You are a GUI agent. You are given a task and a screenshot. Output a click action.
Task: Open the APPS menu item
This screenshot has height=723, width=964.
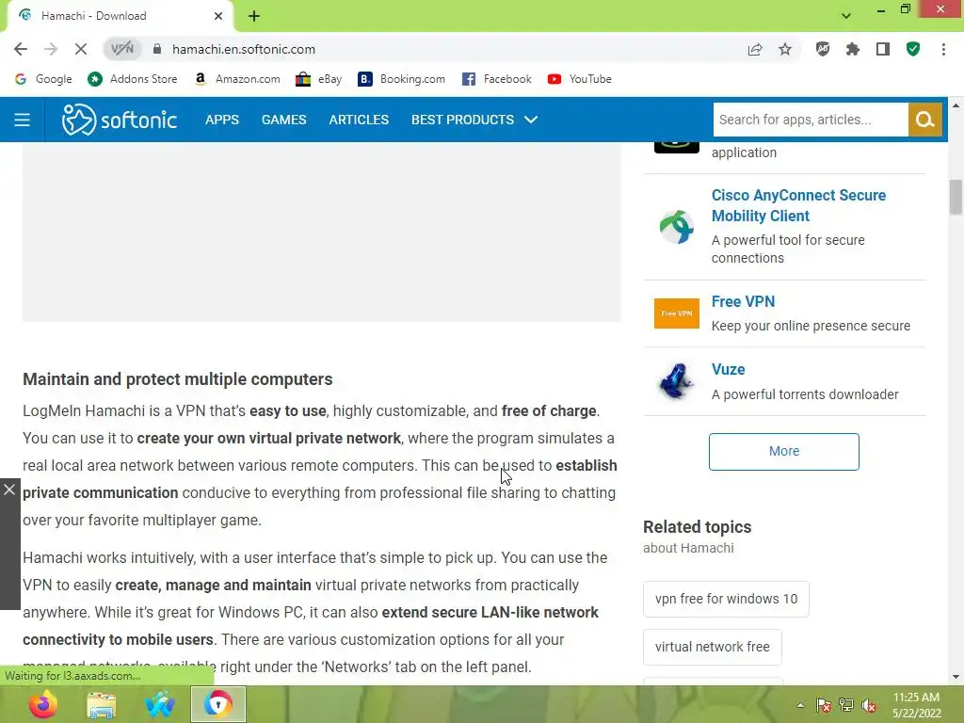222,120
